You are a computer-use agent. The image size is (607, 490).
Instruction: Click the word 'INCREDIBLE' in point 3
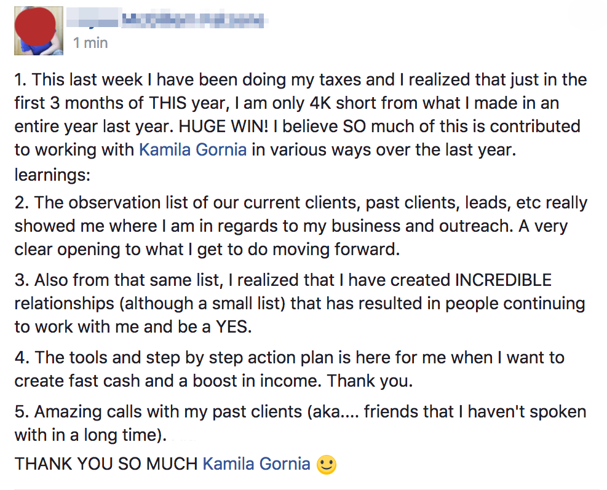pyautogui.click(x=503, y=280)
